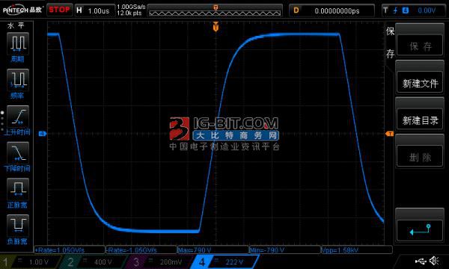Click the speaker sound icon

tap(435, 261)
